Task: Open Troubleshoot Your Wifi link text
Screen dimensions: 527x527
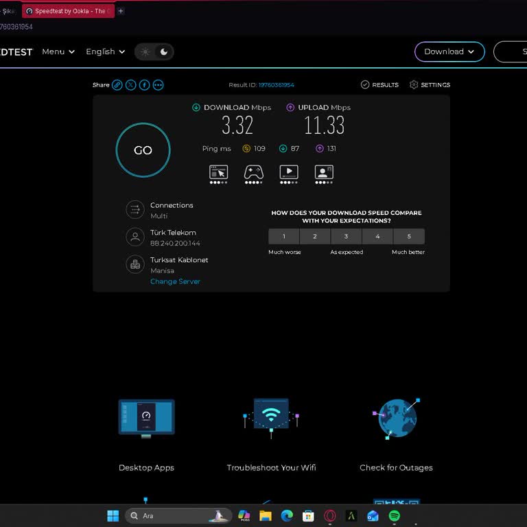Action: [x=271, y=468]
